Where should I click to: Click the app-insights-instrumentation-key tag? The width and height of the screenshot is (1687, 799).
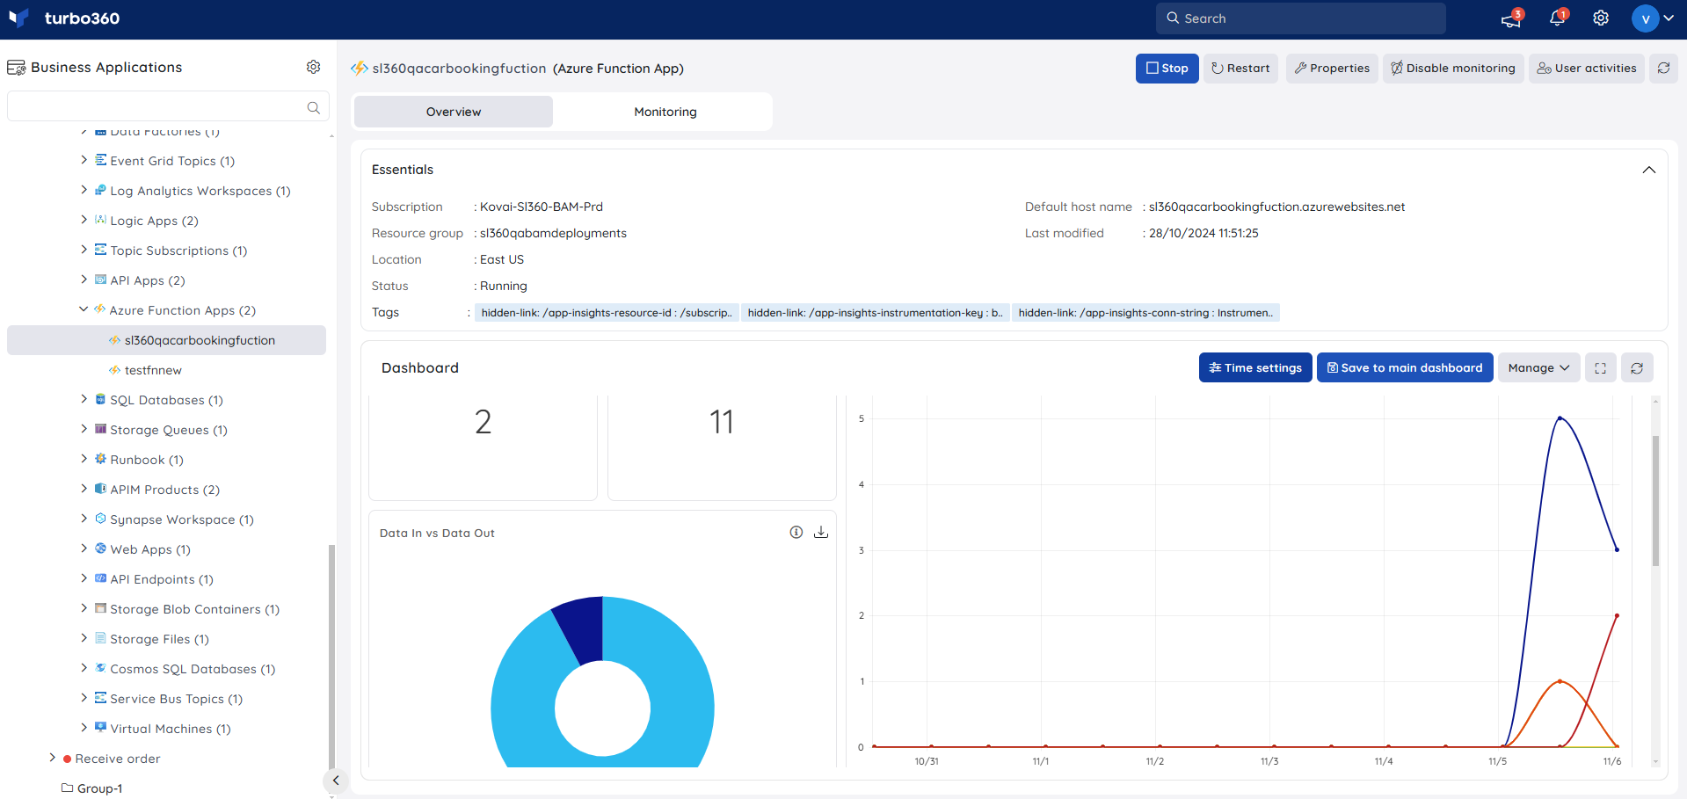875,313
